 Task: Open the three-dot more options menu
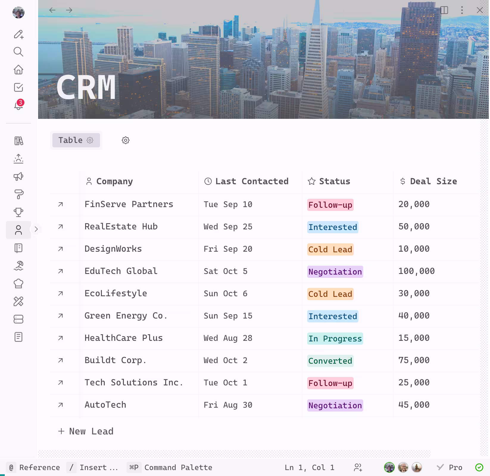(x=462, y=10)
